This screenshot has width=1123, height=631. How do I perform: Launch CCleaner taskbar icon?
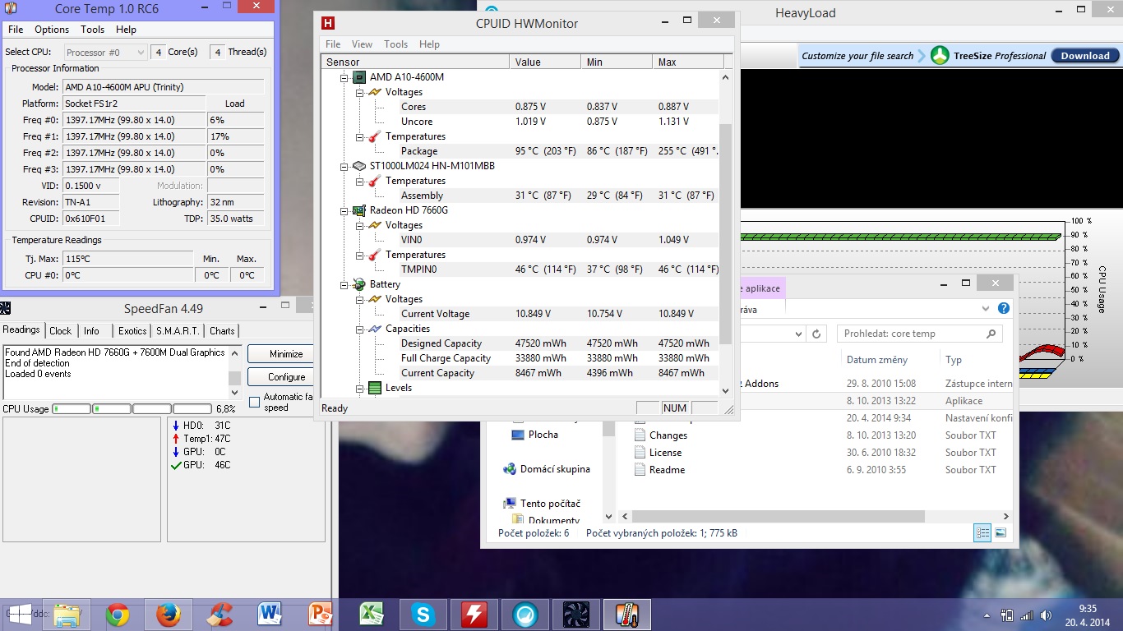pyautogui.click(x=218, y=614)
